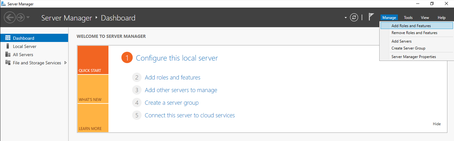Open the Tools menu

(x=408, y=18)
